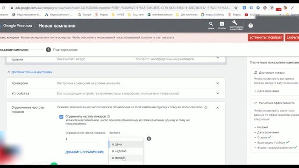Open the 'Видеокампания' bookmark
This screenshot has width=299, height=168.
point(58,14)
